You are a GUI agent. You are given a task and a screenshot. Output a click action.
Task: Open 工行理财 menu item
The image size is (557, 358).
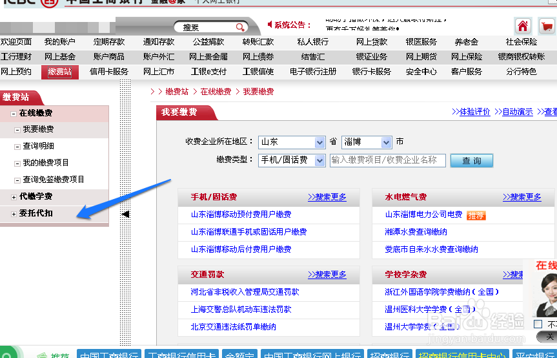click(16, 57)
